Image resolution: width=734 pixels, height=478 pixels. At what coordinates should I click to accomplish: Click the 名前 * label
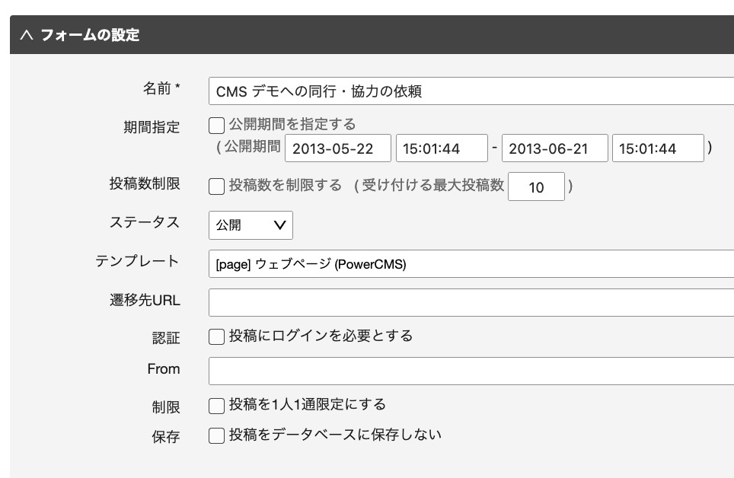point(161,88)
